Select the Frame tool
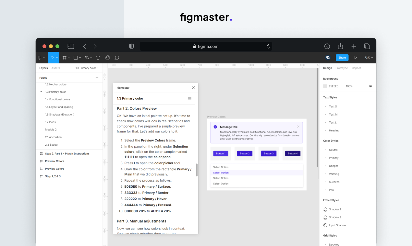Image resolution: width=412 pixels, height=246 pixels. (65, 57)
